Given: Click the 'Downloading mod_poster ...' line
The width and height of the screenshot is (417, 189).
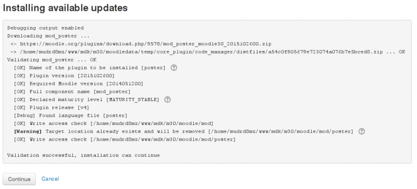Looking at the screenshot, I should click(48, 36).
